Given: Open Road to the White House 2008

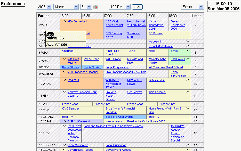Looking at the screenshot, I should click(x=146, y=121).
